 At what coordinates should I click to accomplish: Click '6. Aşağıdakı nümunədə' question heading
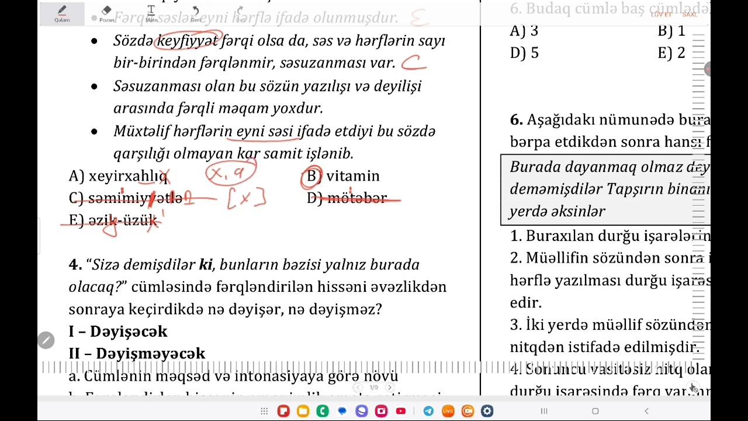(x=610, y=120)
